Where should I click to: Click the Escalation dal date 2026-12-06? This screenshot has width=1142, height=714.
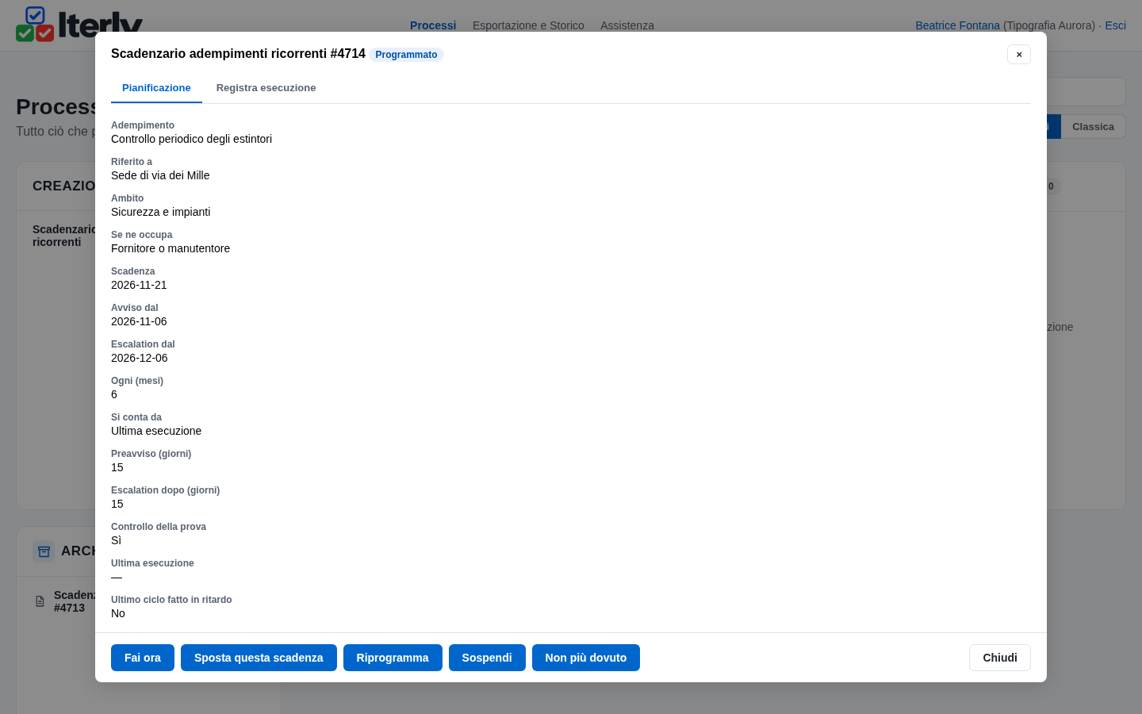pos(140,358)
